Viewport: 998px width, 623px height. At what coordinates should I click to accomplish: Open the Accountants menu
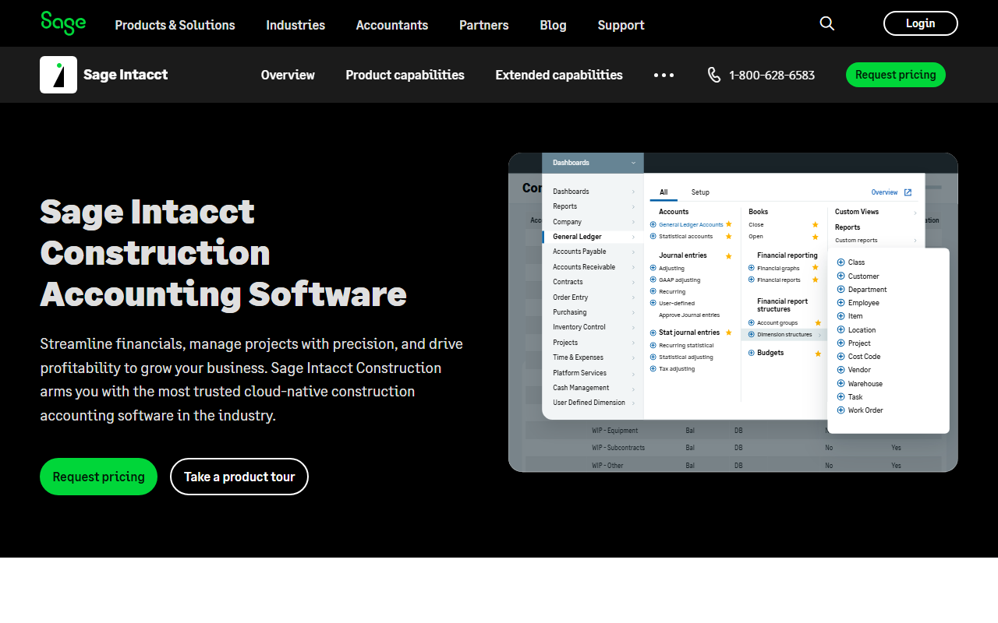point(392,25)
